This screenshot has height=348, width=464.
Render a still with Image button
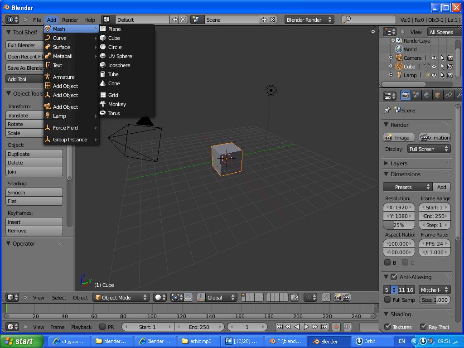(399, 138)
